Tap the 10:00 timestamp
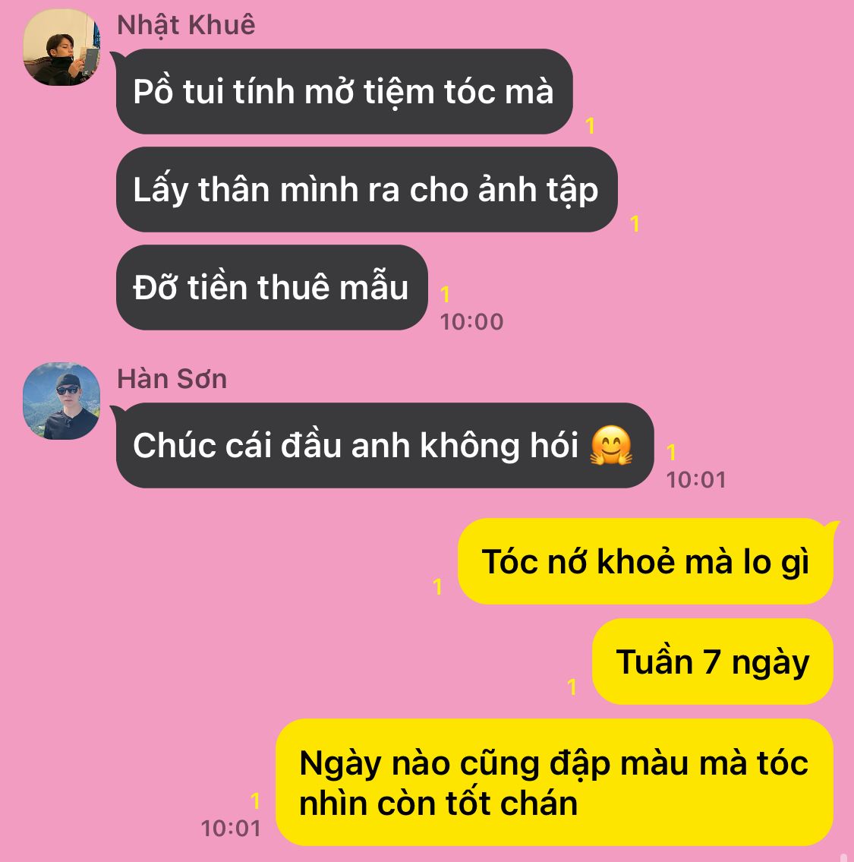The image size is (854, 862). (472, 322)
